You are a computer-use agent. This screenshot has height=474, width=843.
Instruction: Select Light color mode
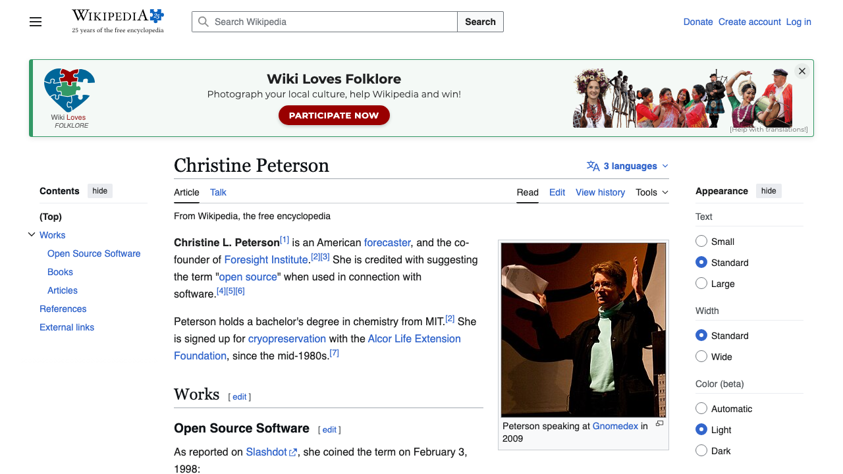click(x=701, y=430)
